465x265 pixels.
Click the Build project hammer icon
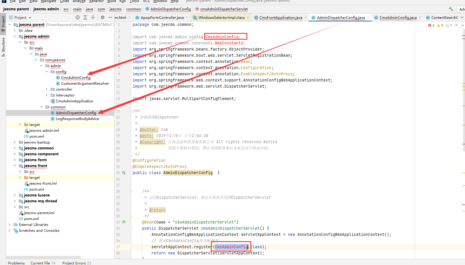(x=451, y=9)
